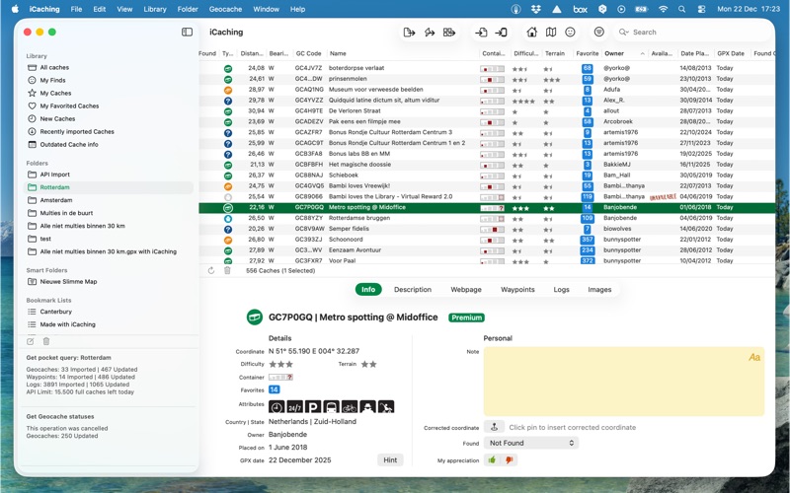Image resolution: width=790 pixels, height=493 pixels.
Task: Open Spotlight search in the menu bar
Action: pos(681,9)
